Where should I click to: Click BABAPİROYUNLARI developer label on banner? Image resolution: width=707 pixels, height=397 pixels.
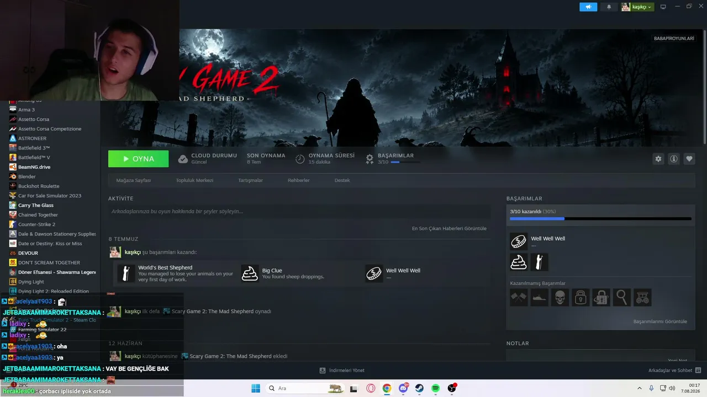click(674, 39)
